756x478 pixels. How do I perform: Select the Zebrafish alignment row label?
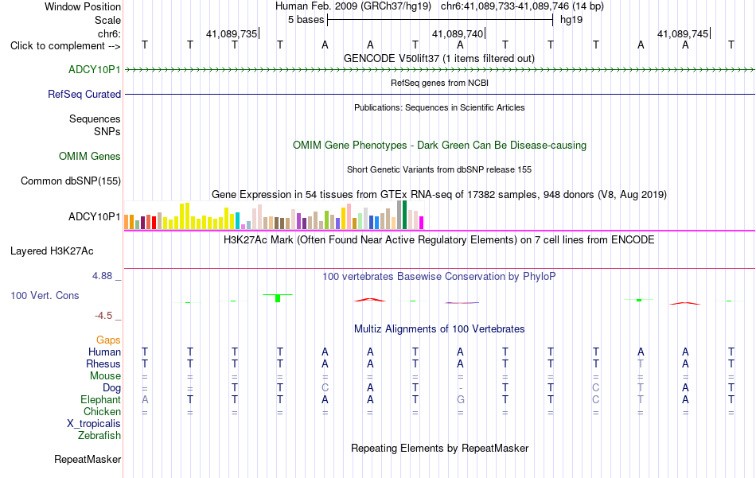click(99, 435)
